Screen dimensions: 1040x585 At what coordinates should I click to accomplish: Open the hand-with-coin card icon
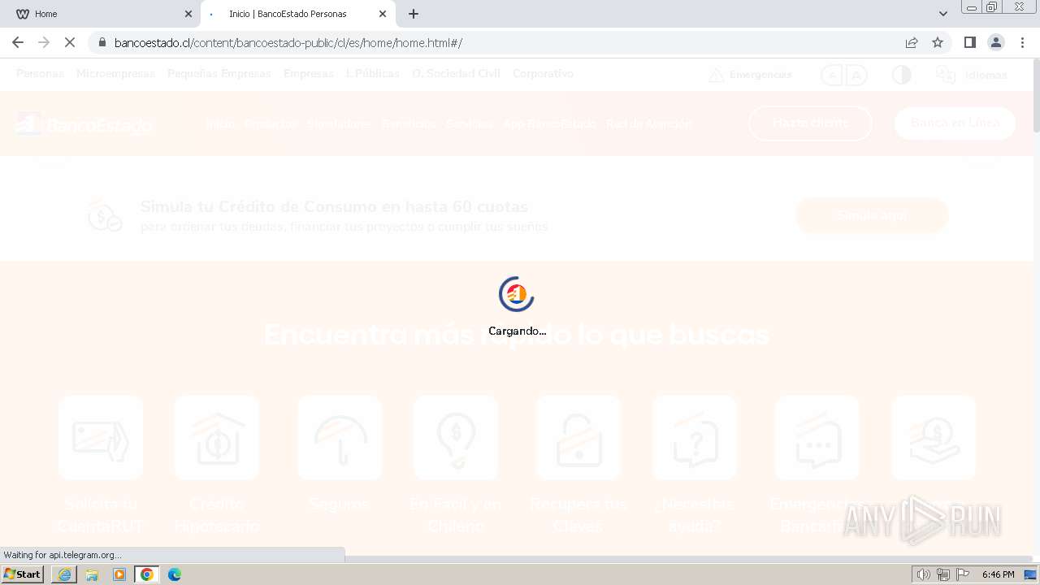tap(934, 437)
